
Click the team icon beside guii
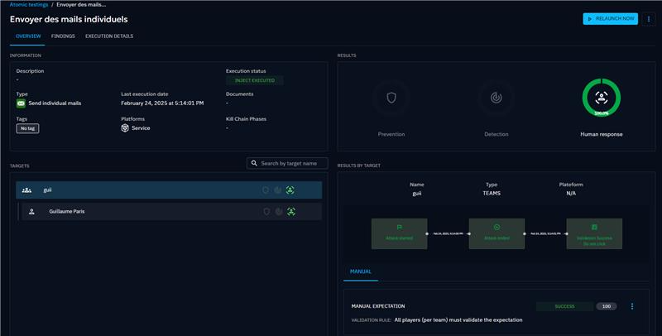(x=26, y=190)
